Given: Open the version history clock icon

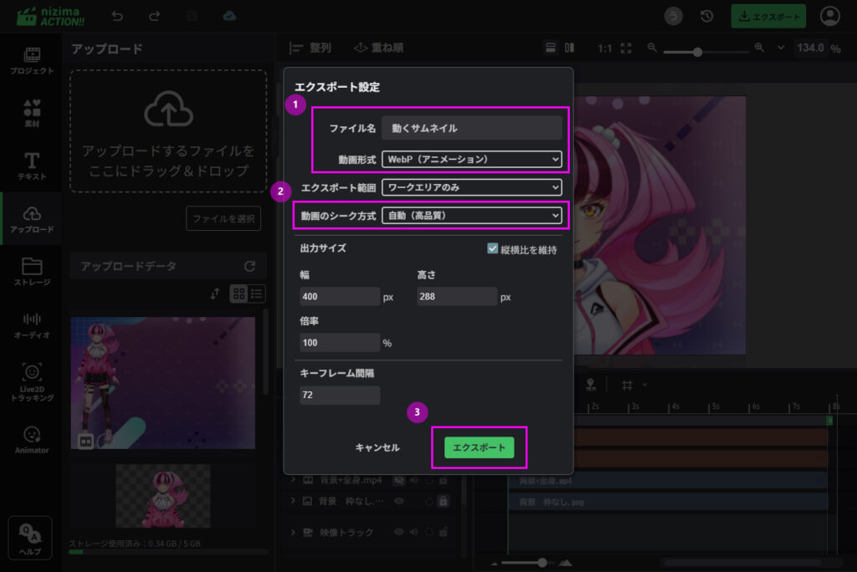Looking at the screenshot, I should (x=706, y=16).
